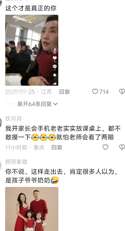Like 饮月月's comment with the heart
Screen dimensions: 125x231
[105, 147]
